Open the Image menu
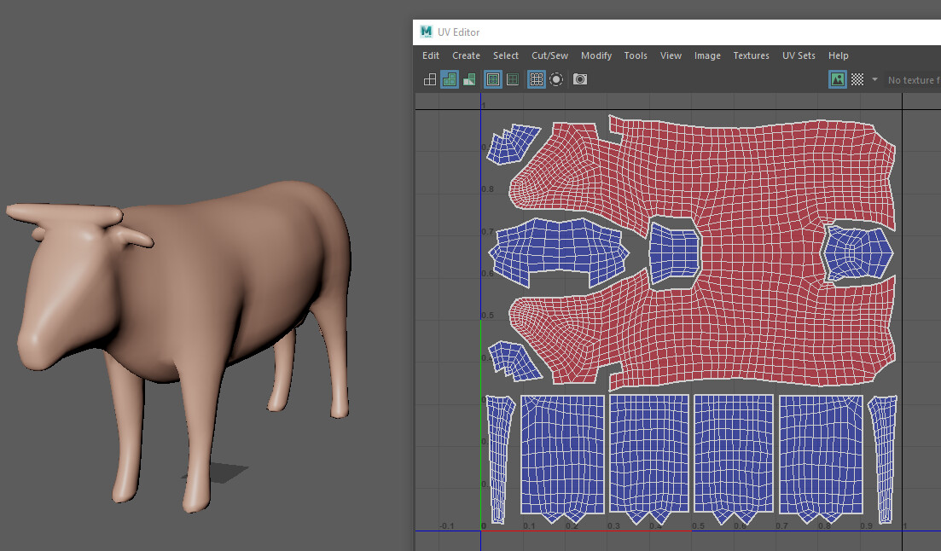 [x=707, y=55]
